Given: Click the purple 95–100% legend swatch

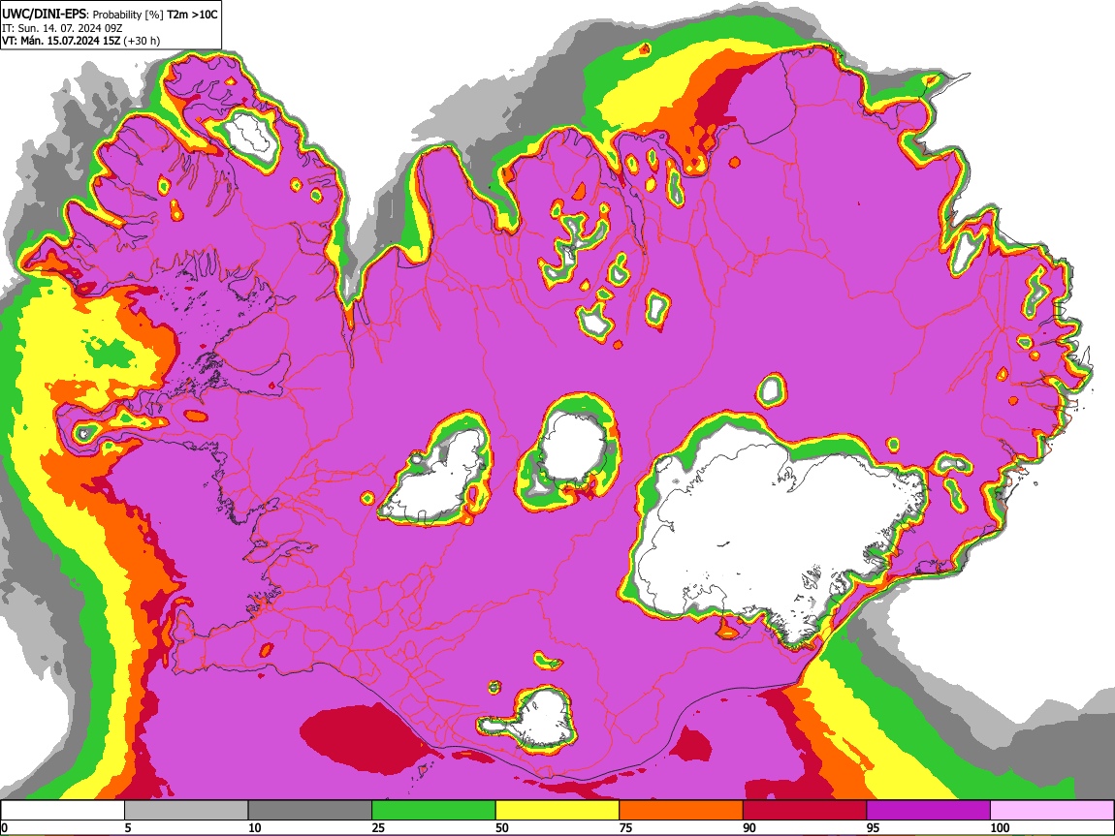Looking at the screenshot, I should point(929,811).
